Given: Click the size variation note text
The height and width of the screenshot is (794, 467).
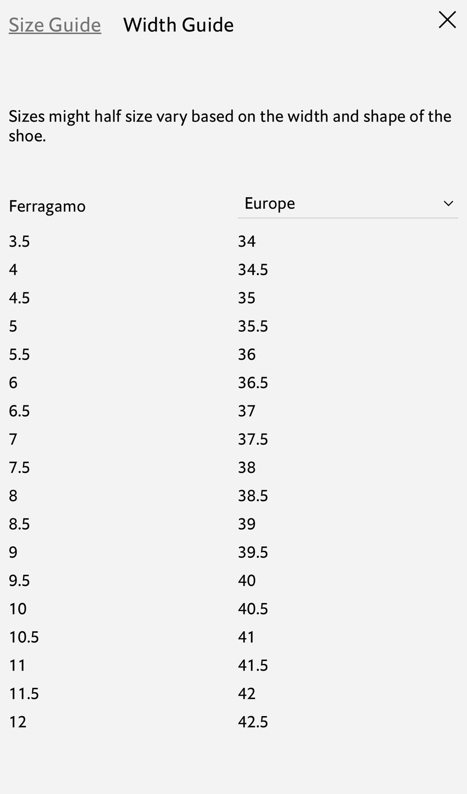Looking at the screenshot, I should point(230,126).
